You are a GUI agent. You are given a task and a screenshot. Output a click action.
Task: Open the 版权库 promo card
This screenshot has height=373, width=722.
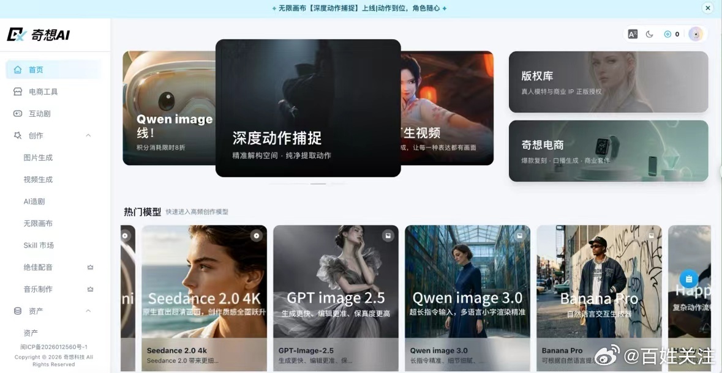pos(608,82)
